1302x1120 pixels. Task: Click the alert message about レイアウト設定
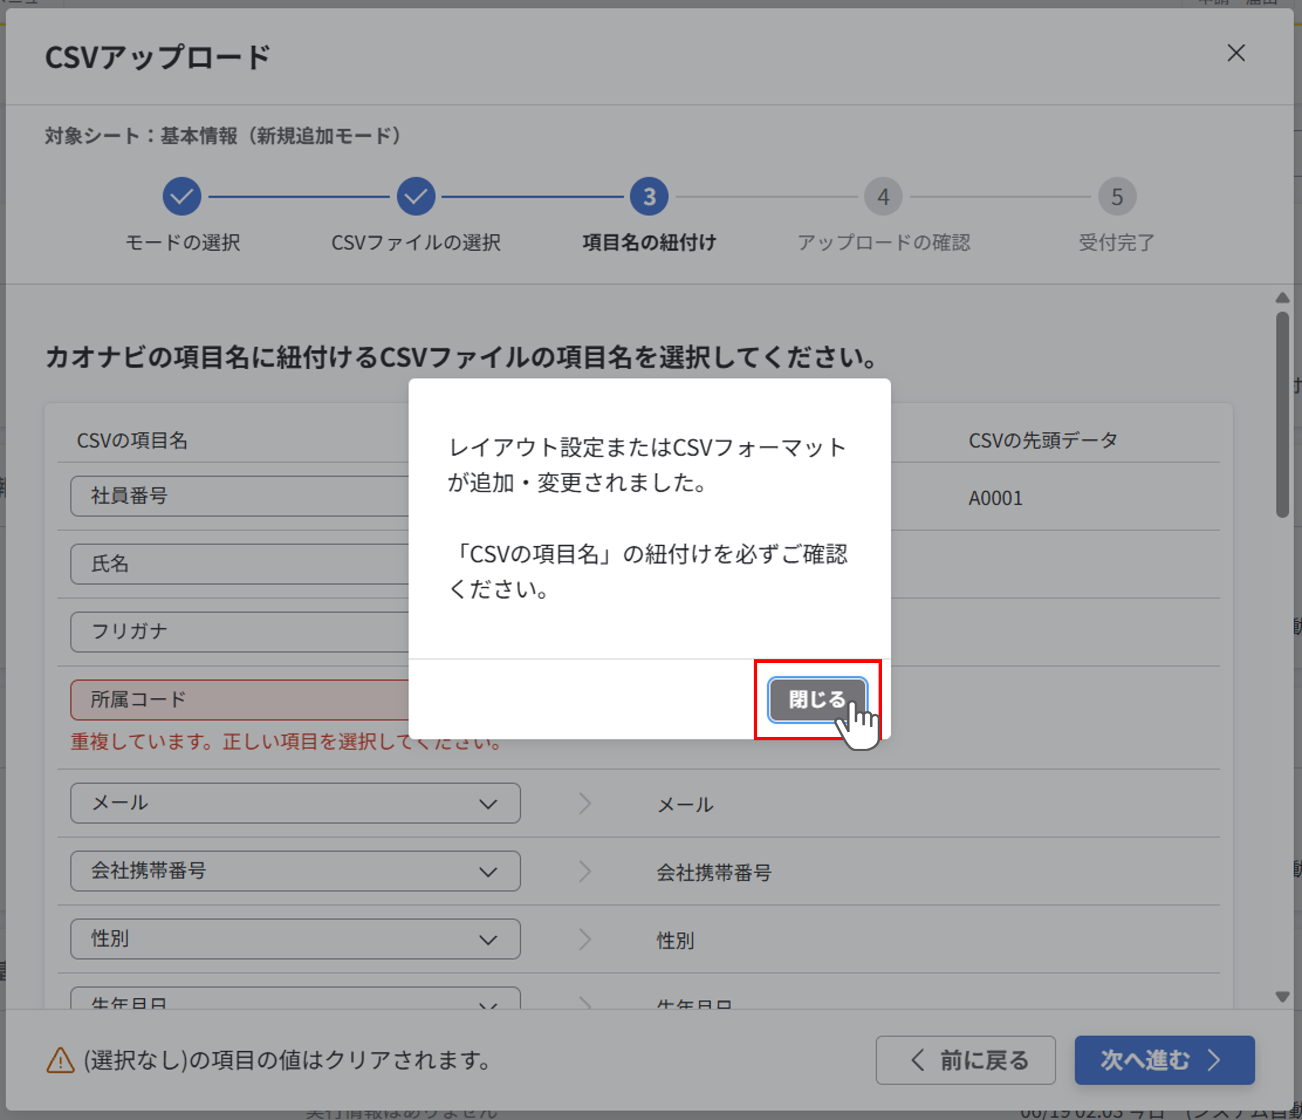(x=647, y=518)
